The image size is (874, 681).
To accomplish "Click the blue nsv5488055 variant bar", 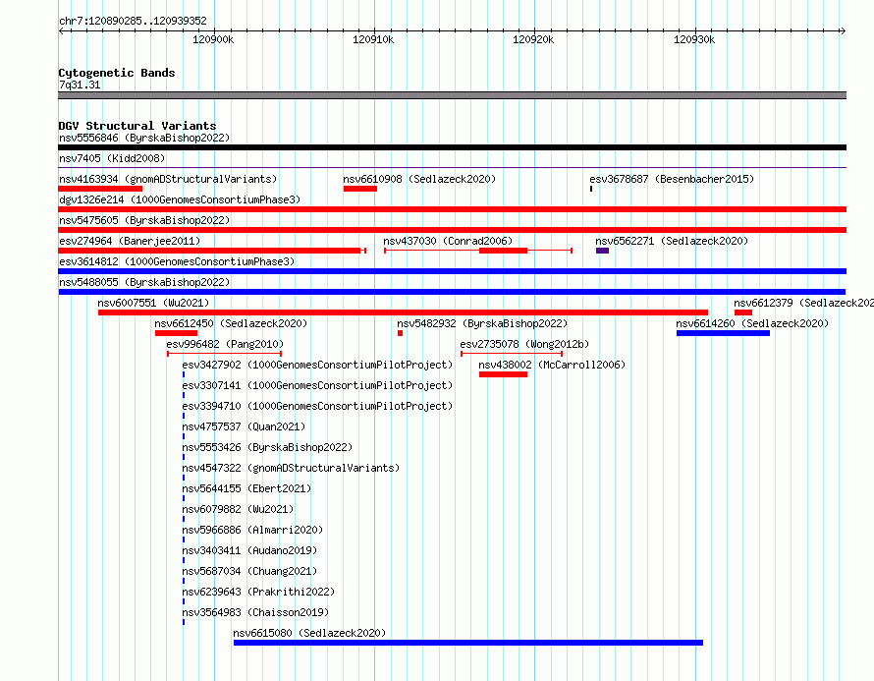I will [452, 292].
